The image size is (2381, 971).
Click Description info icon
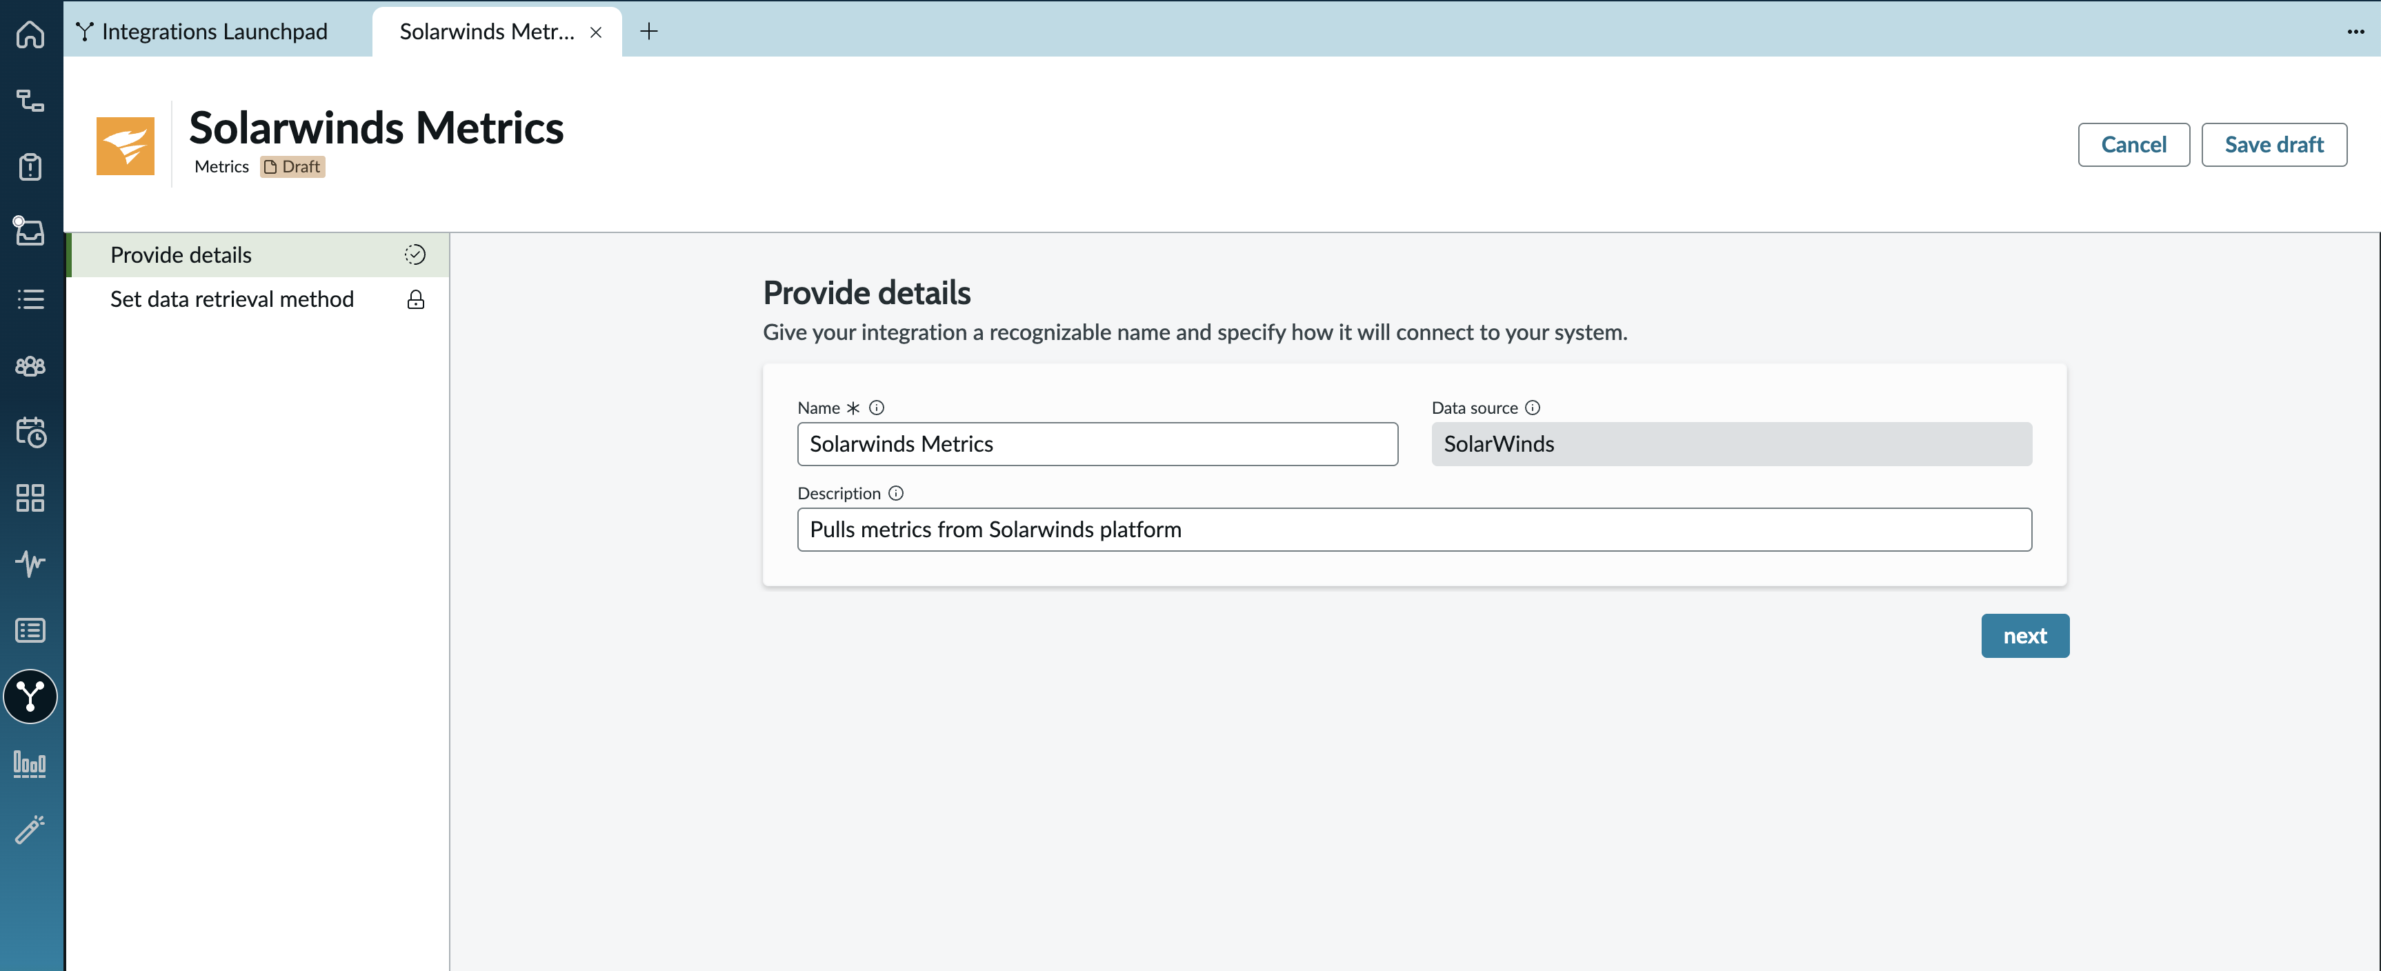(x=896, y=493)
